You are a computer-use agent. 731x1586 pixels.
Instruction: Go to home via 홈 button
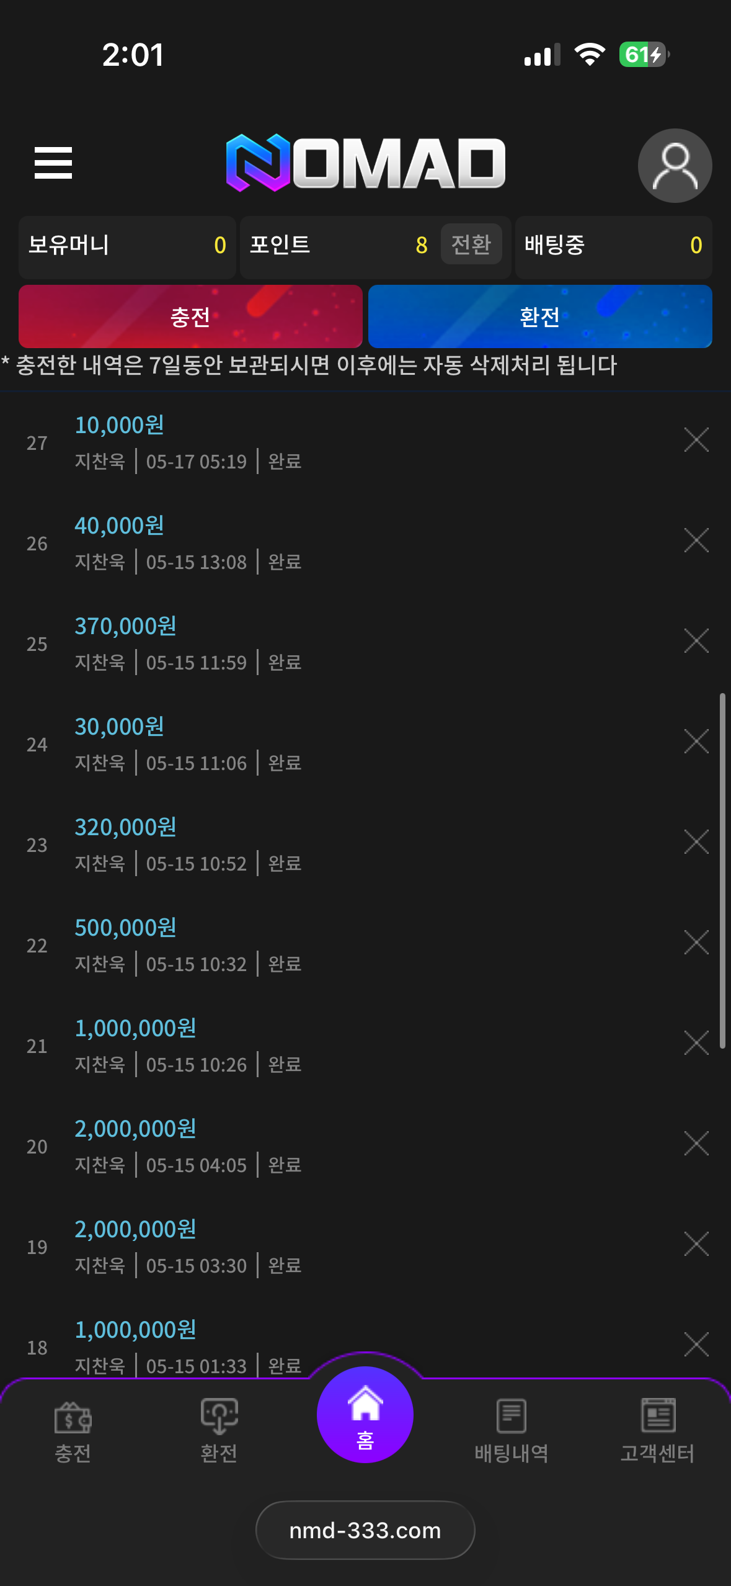pos(365,1415)
